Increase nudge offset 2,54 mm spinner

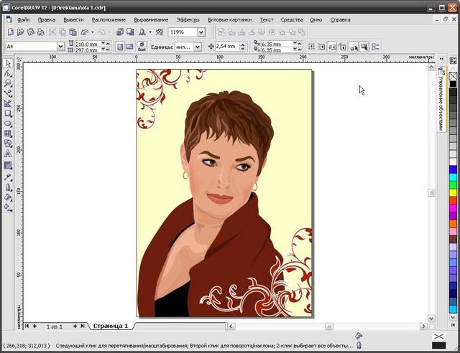click(x=243, y=44)
